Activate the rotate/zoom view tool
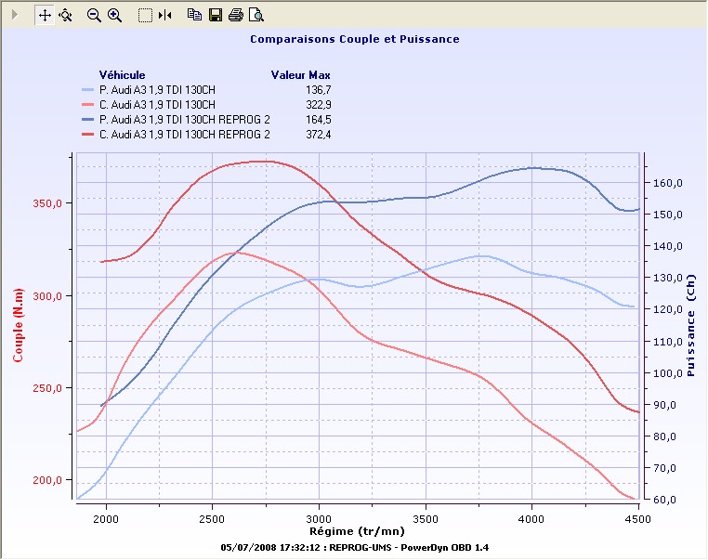 (x=65, y=15)
